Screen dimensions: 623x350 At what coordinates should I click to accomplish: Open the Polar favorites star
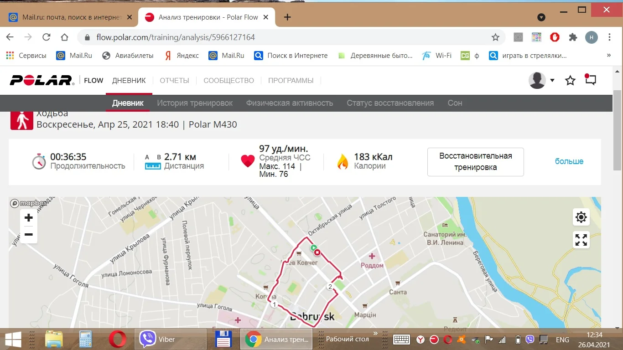570,81
